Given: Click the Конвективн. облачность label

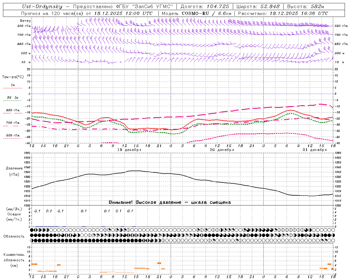Looking at the screenshot, I should pyautogui.click(x=14, y=257).
